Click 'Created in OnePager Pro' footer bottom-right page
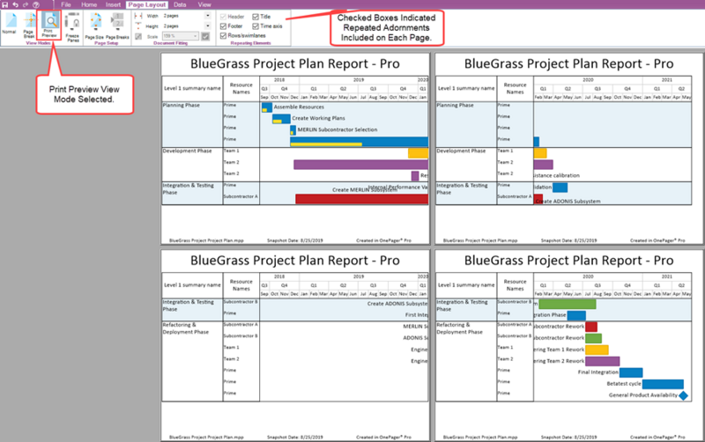Viewport: 705px width, 442px height. tap(657, 437)
